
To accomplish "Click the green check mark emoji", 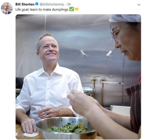I will pos(72,9).
